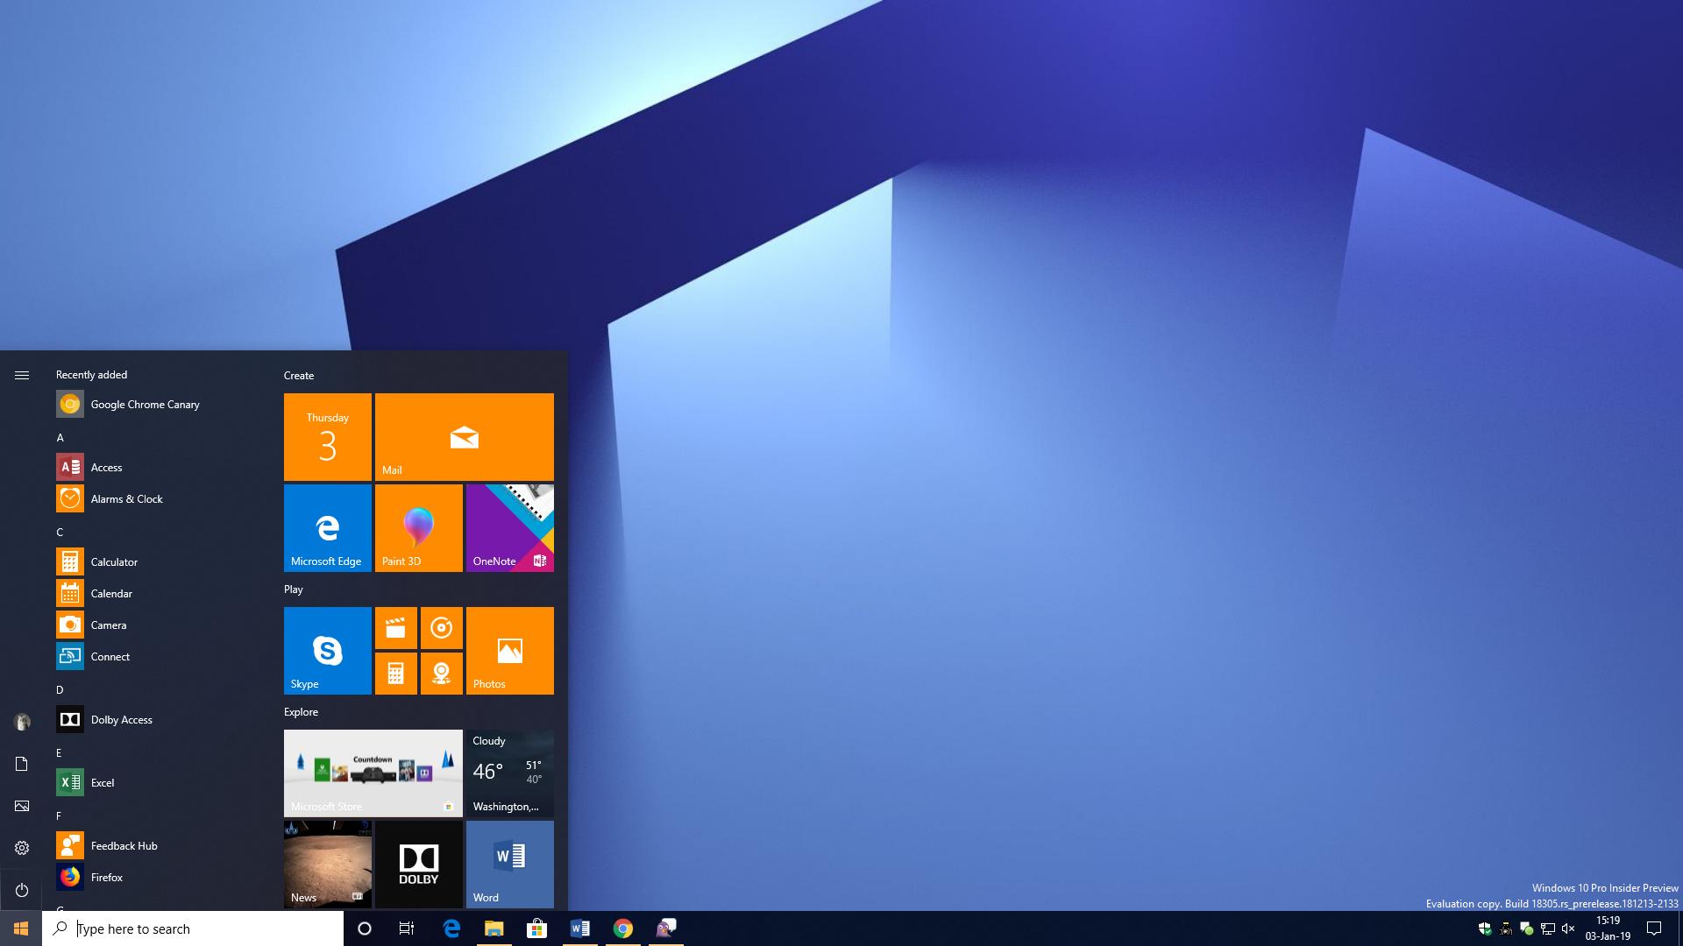
Task: Click the letter C header in app list
Action: point(60,532)
